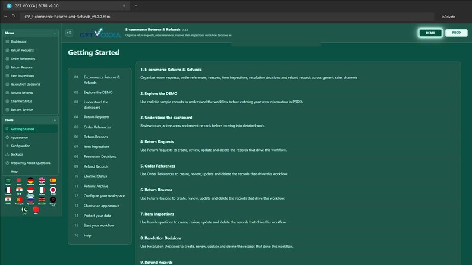This screenshot has width=472, height=265.
Task: Jump to step 03 Understand the dashboard
Action: click(100, 105)
